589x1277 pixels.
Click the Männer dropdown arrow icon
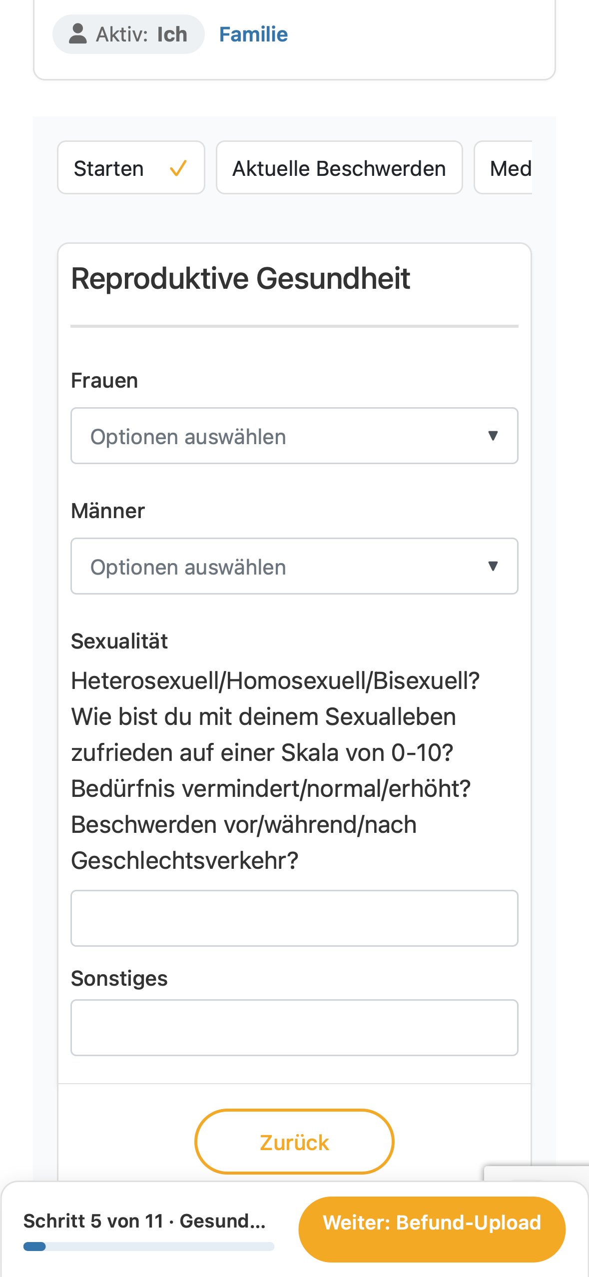coord(493,566)
